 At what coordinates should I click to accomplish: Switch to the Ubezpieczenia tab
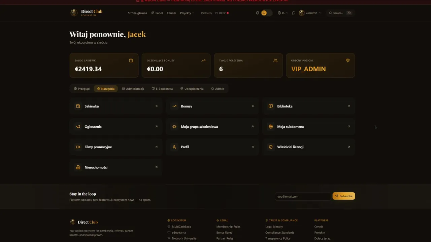(x=192, y=89)
